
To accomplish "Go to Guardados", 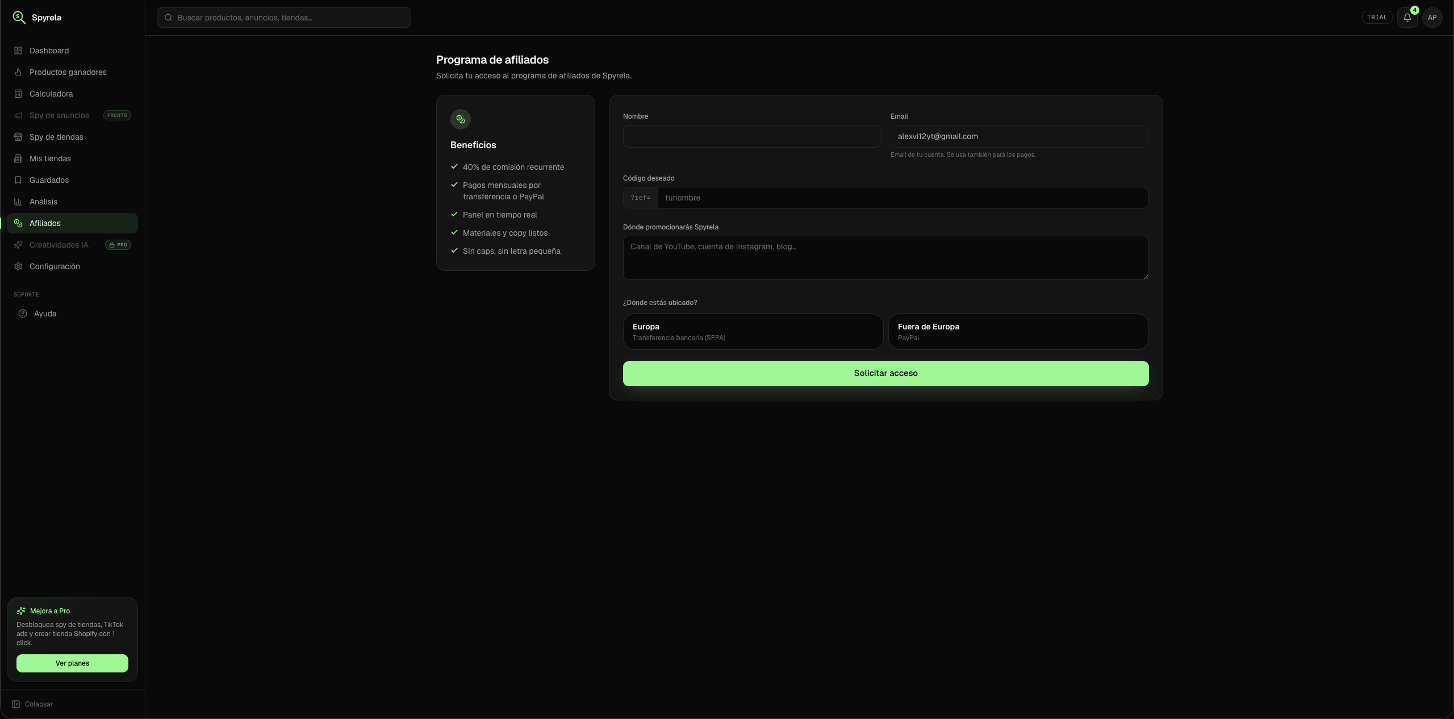I will [x=72, y=180].
